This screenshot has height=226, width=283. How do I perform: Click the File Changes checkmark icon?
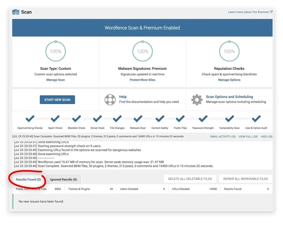[117, 118]
